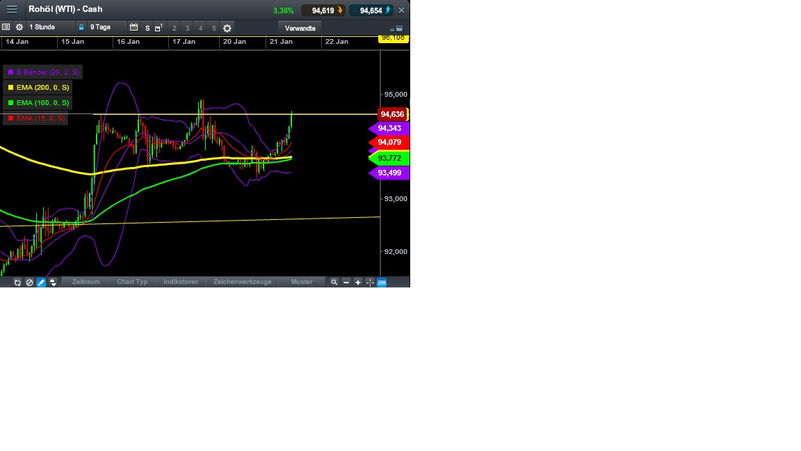This screenshot has width=801, height=451.
Task: Toggle the EMA (200, 0, S) indicator
Action: [x=38, y=87]
